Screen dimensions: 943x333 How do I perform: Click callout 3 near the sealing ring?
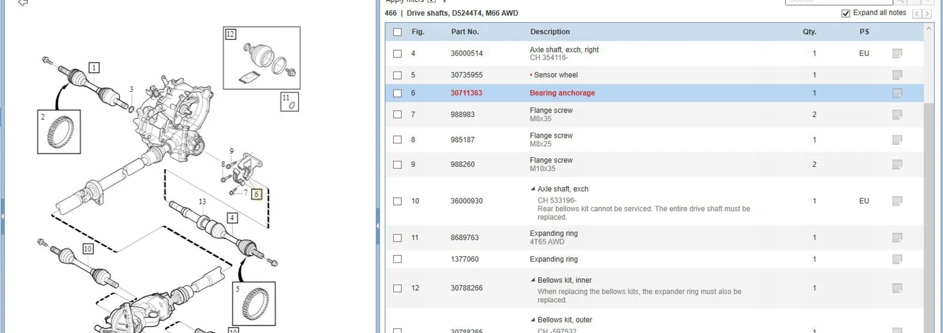[131, 89]
